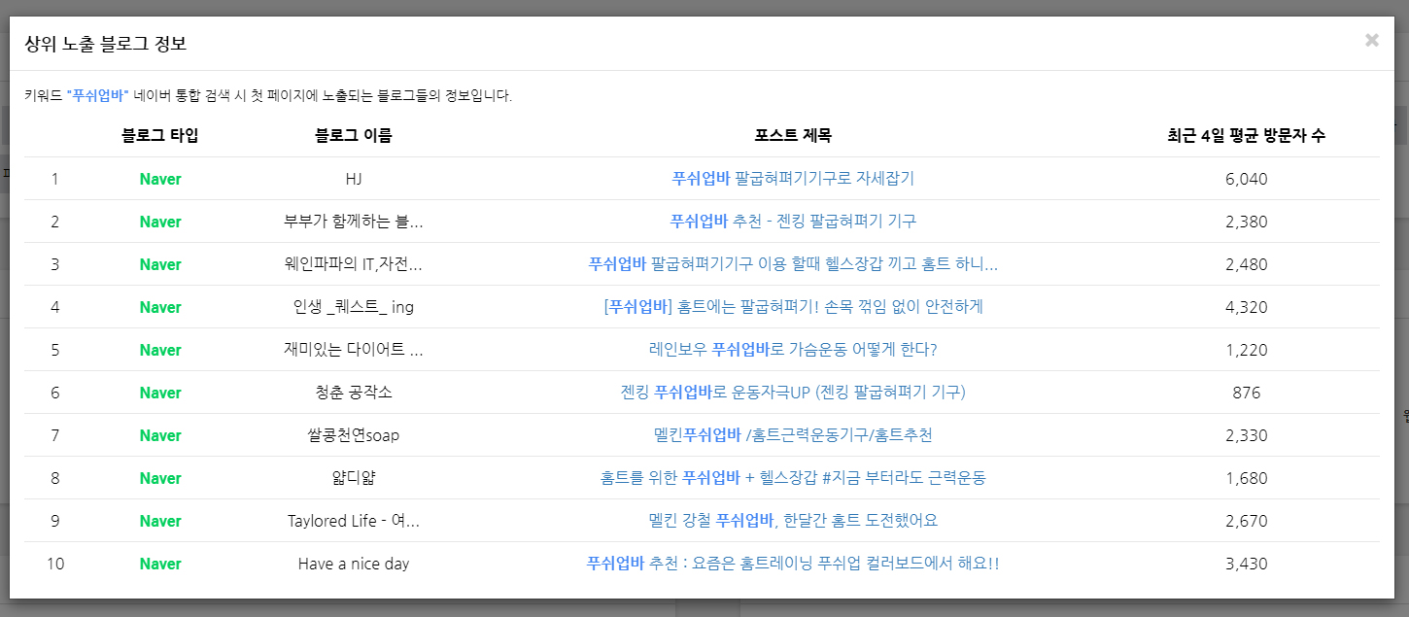The height and width of the screenshot is (617, 1409).
Task: Click blog name 'Taylored Life - 여…'
Action: [x=354, y=521]
